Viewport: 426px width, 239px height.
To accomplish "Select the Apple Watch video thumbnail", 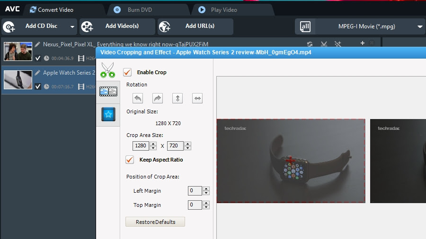I will coord(18,80).
